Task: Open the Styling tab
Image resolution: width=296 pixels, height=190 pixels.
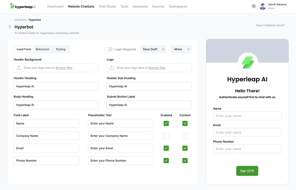Action: [x=60, y=49]
